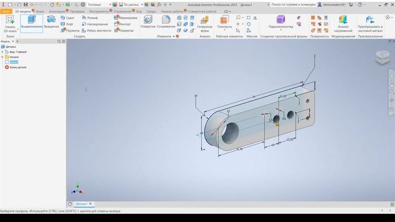395x222 pixels.
Task: Switch to the Вид ribbon tab
Action: point(139,11)
